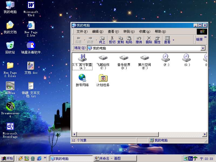Image resolution: width=216 pixels, height=162 pixels.
Task: Open the 文件(F) menu
Action: [82, 32]
